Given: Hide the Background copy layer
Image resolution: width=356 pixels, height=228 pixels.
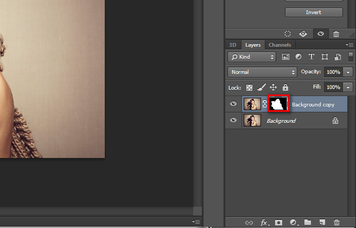Looking at the screenshot, I should click(x=233, y=104).
